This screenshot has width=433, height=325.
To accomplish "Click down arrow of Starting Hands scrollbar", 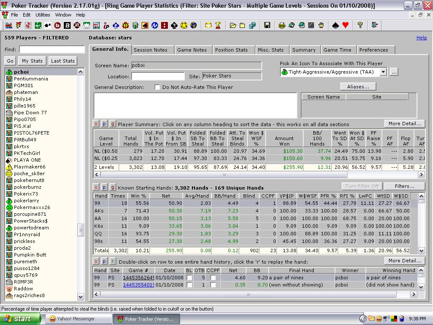I will [x=421, y=251].
